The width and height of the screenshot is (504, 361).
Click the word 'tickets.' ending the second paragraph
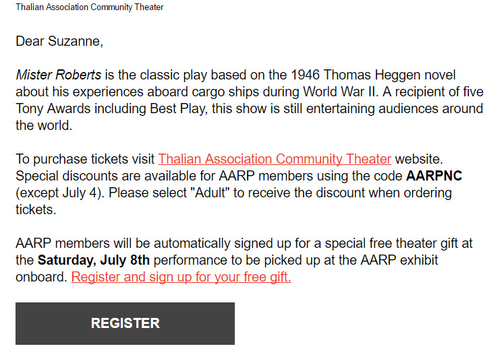(x=36, y=209)
